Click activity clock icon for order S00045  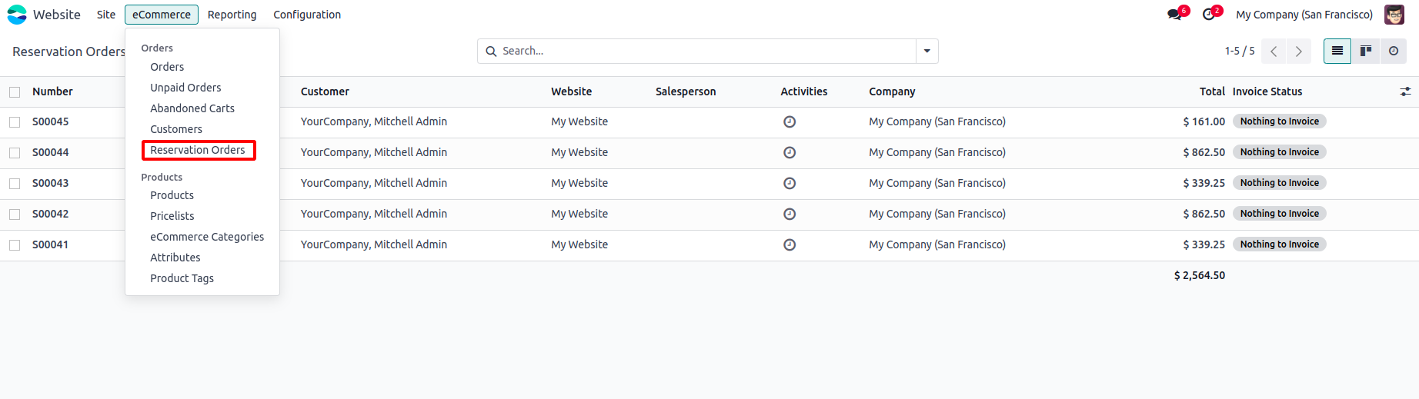pos(790,121)
